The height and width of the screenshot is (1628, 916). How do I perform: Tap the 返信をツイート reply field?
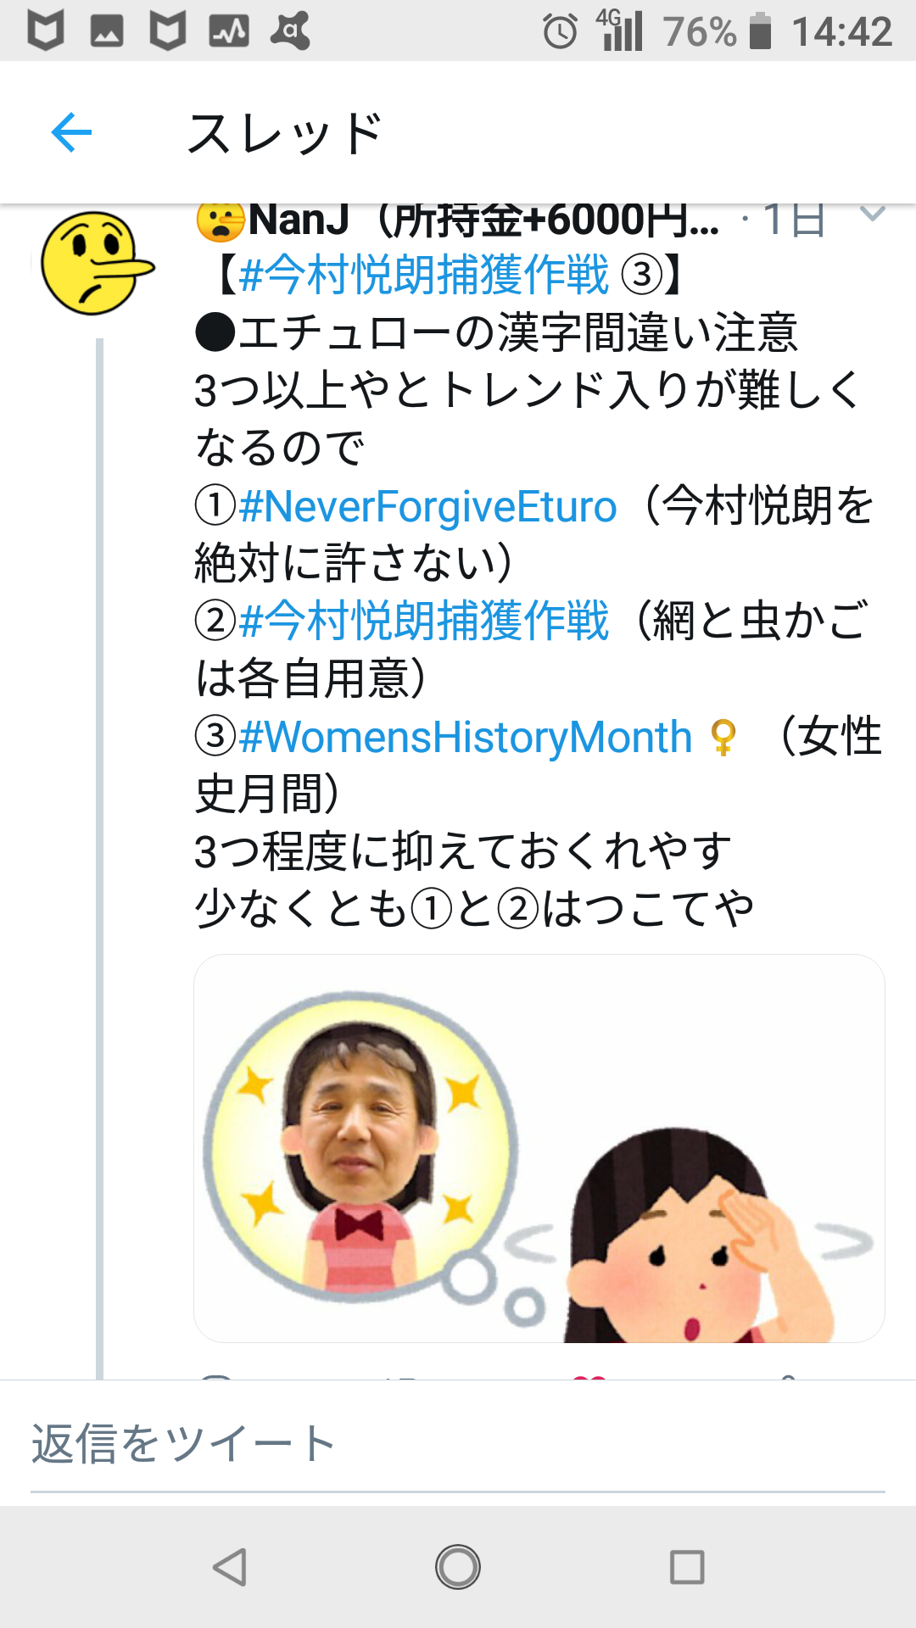pos(458,1444)
